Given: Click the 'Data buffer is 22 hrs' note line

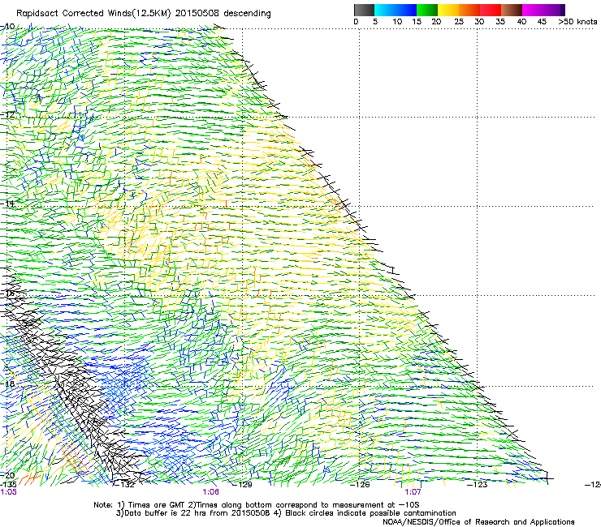Looking at the screenshot, I should pyautogui.click(x=286, y=513).
